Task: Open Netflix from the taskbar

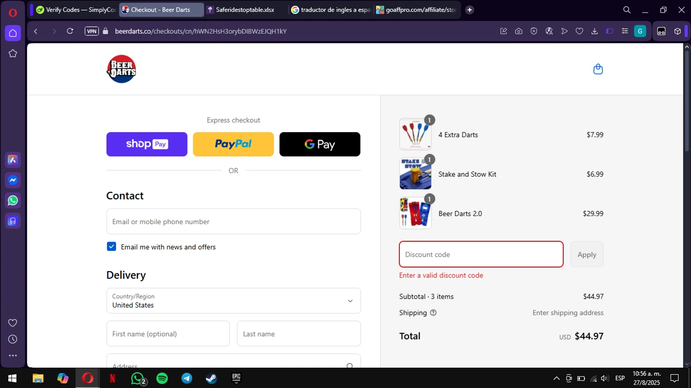Action: point(112,378)
